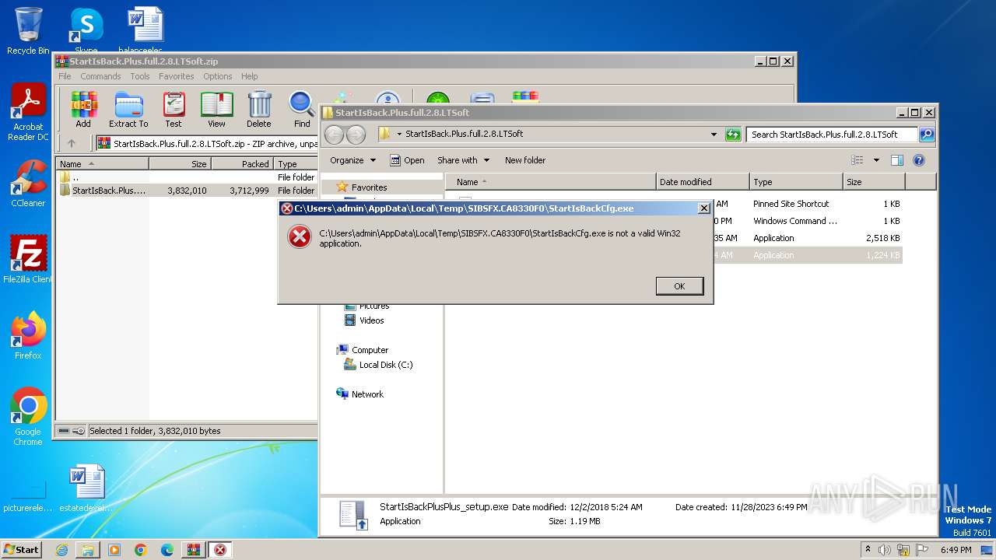Select the StartIsBack.Plus folder row in WinRAR
This screenshot has height=560, width=996.
pyautogui.click(x=187, y=191)
